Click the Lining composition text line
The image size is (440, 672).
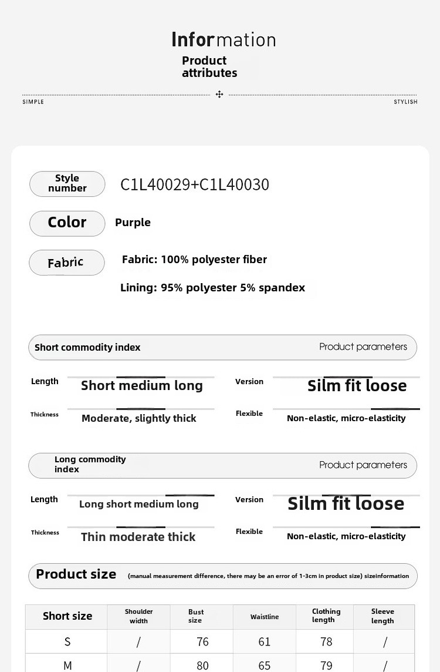(x=212, y=288)
